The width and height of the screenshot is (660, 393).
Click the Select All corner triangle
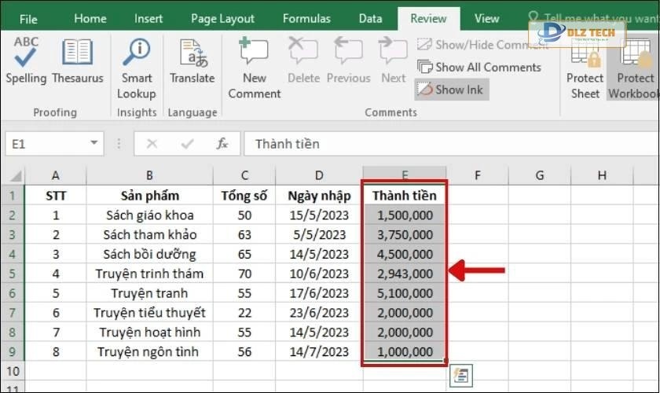click(x=13, y=175)
